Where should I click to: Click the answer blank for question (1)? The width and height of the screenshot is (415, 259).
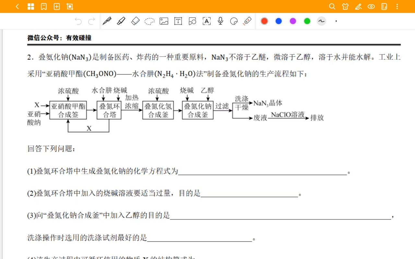[x=263, y=172]
